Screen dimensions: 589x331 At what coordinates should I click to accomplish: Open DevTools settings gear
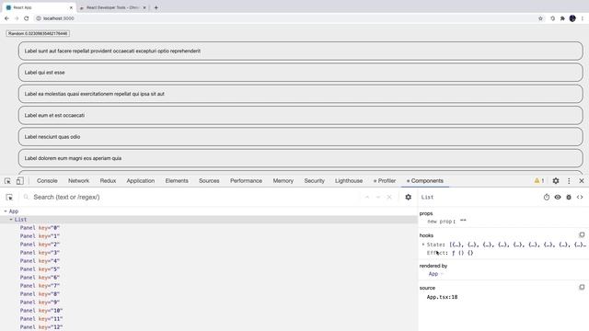pyautogui.click(x=556, y=181)
